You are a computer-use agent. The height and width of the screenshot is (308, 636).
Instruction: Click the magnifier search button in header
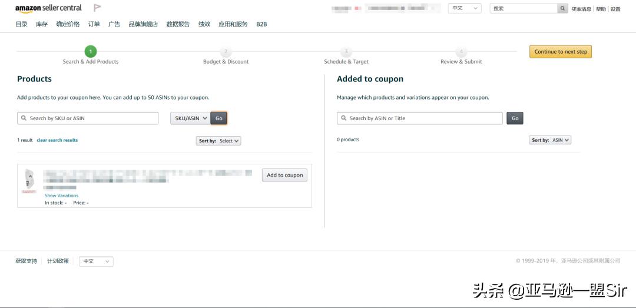pyautogui.click(x=563, y=8)
